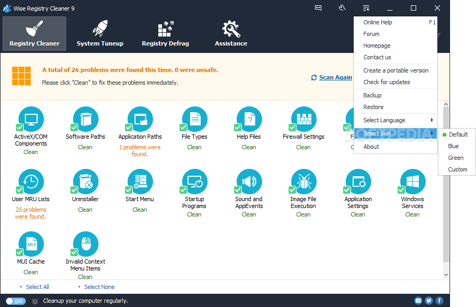
Task: Click the orange grid results icon
Action: tap(21, 76)
